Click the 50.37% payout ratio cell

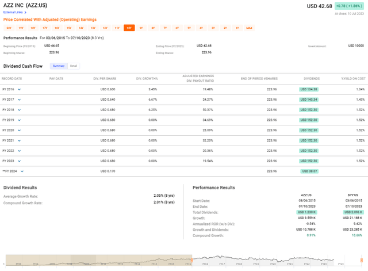click(x=208, y=110)
